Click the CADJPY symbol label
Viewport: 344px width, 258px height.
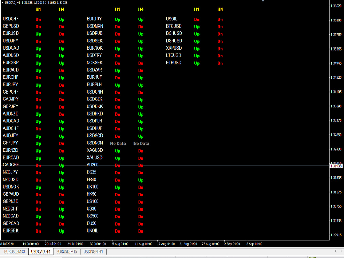[10, 99]
